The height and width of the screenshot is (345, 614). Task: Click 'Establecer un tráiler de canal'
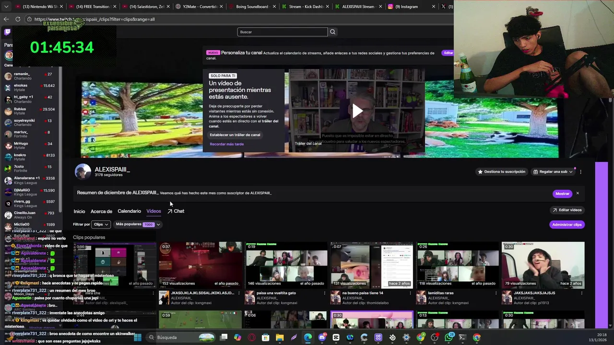[x=235, y=135]
